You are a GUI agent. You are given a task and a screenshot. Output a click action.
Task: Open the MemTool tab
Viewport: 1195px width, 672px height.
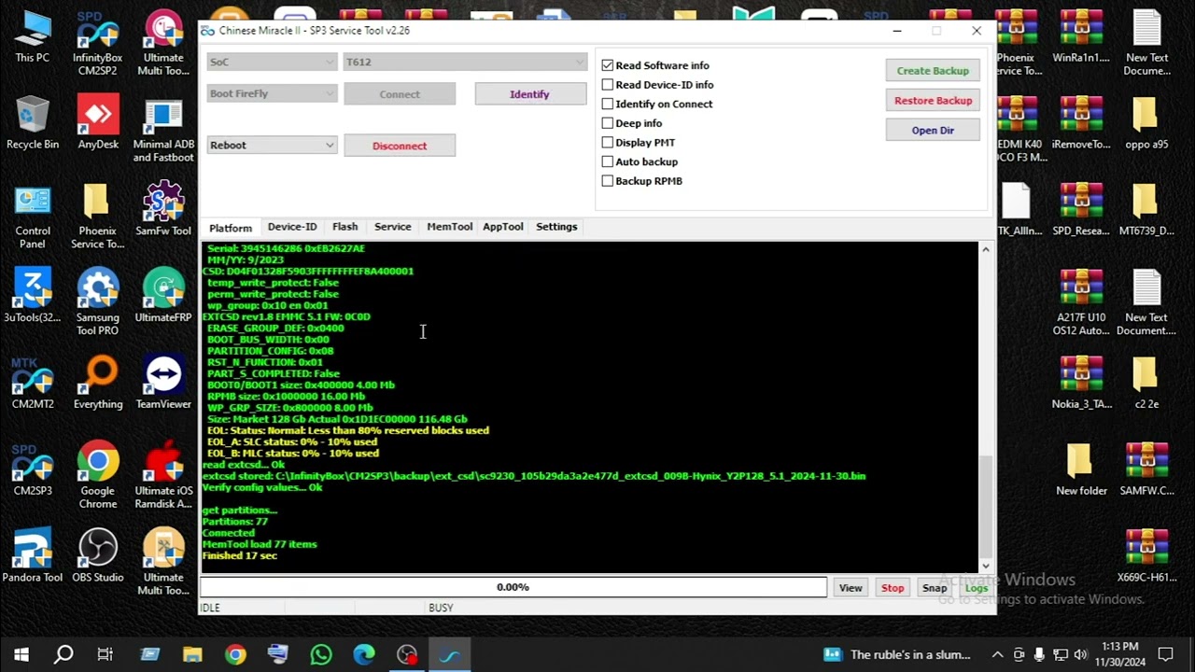click(450, 227)
